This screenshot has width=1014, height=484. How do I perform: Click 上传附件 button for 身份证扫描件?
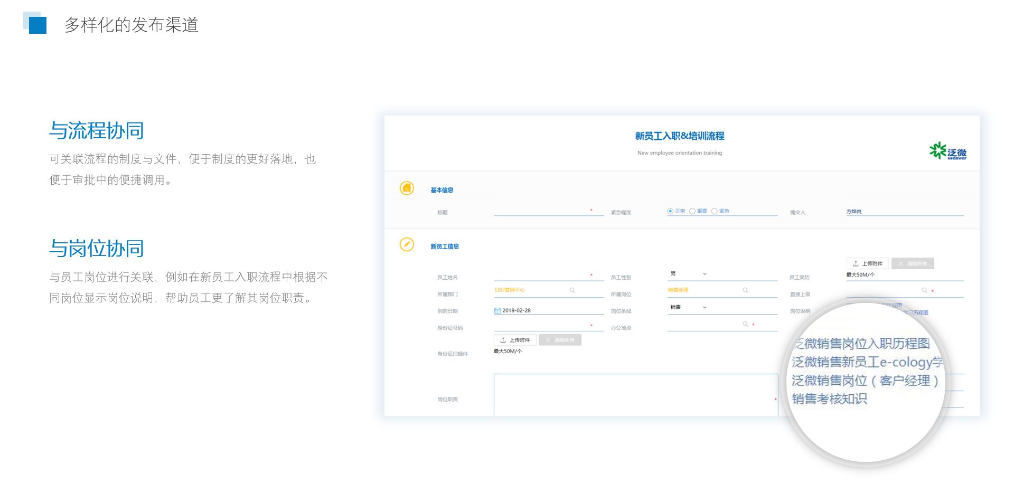(x=515, y=340)
